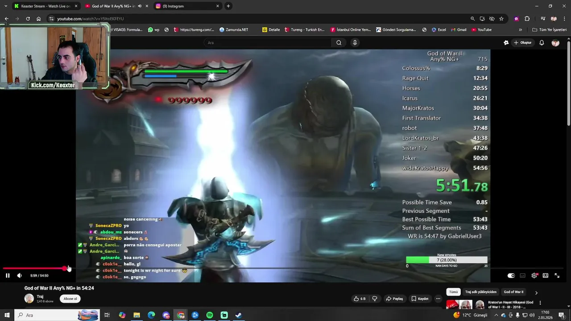Screen dimensions: 571x321
Task: Open the YouTube bookmark in the bookmarks bar
Action: click(481, 30)
